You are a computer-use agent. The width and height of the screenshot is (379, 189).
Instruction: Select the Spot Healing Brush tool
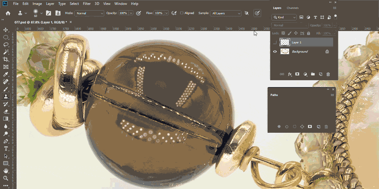6,82
